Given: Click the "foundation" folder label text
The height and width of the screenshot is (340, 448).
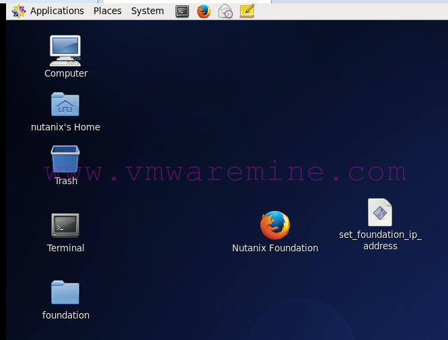Looking at the screenshot, I should 66,315.
